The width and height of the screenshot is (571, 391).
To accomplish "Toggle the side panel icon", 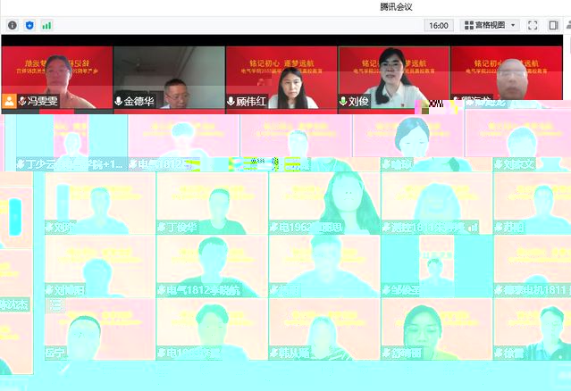I will pyautogui.click(x=553, y=25).
